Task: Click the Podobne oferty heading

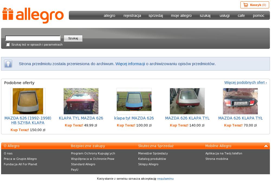Action: click(19, 83)
